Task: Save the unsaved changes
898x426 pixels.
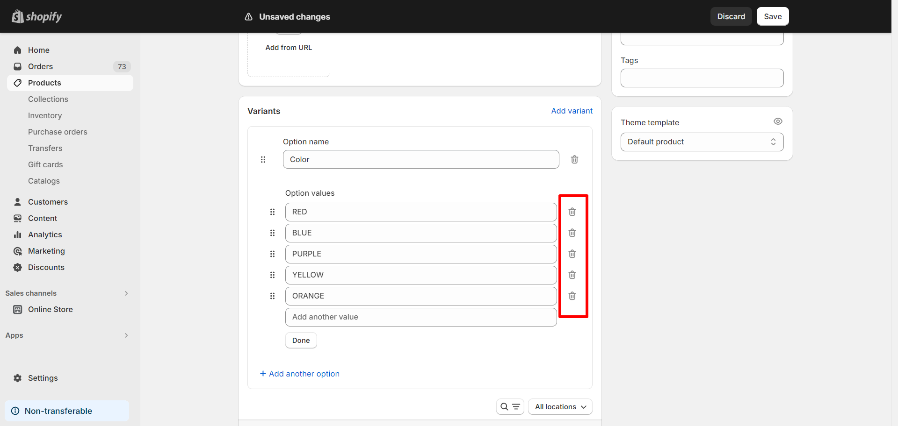Action: pos(772,16)
